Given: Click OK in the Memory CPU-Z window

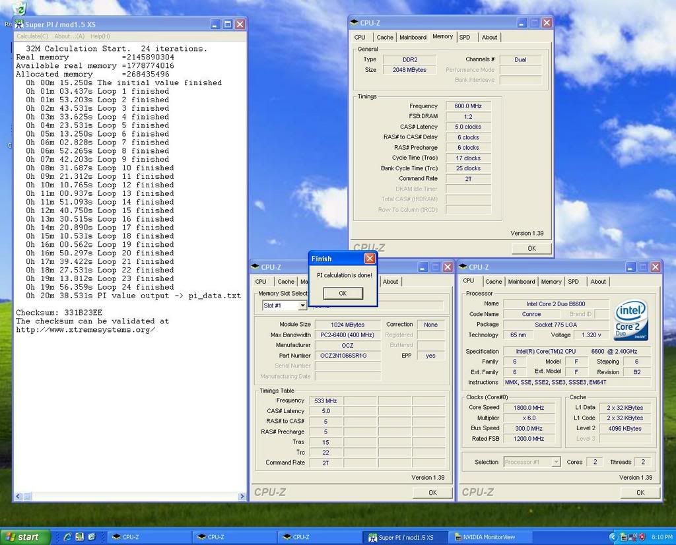Looking at the screenshot, I should 531,248.
